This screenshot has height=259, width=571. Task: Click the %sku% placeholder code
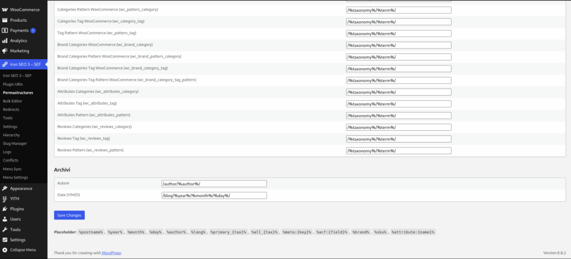tap(380, 232)
